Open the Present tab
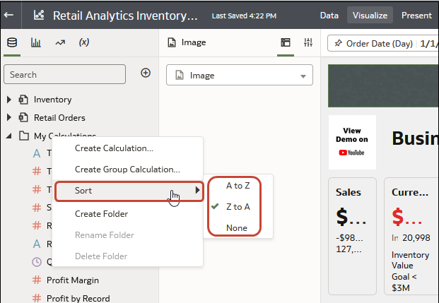This screenshot has width=439, height=303. 416,15
